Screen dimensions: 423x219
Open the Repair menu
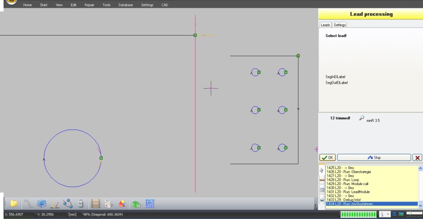89,5
